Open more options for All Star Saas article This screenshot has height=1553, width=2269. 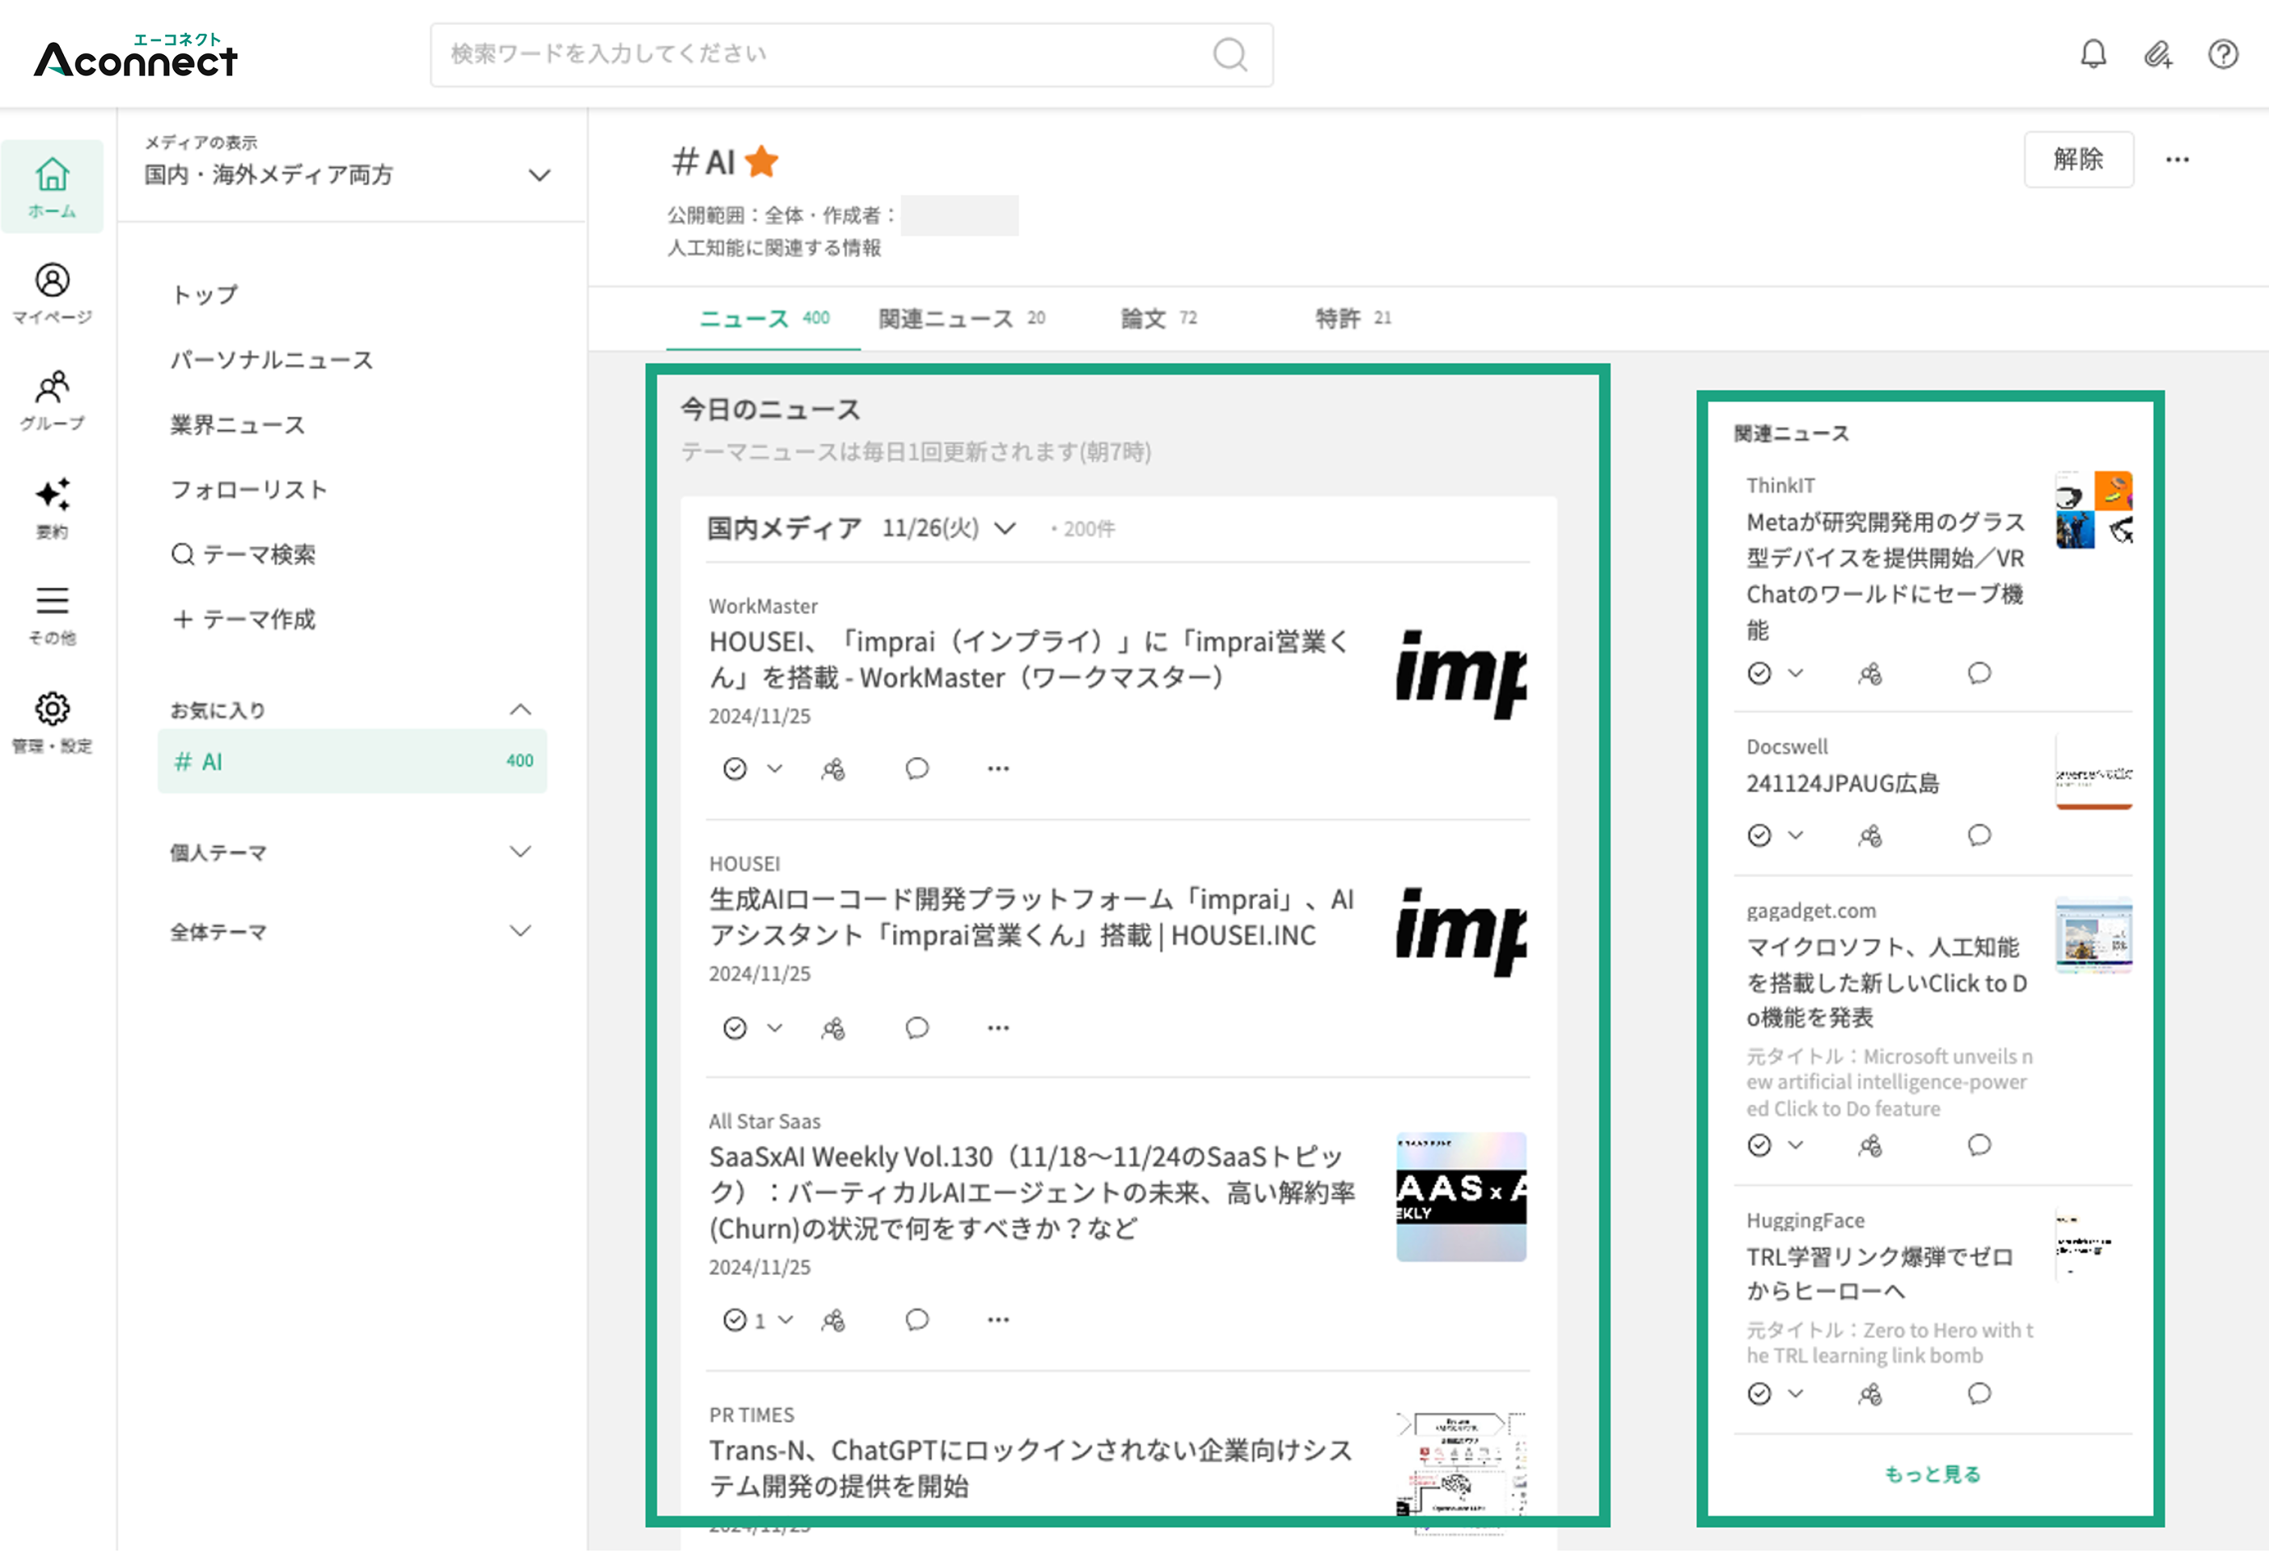998,1320
